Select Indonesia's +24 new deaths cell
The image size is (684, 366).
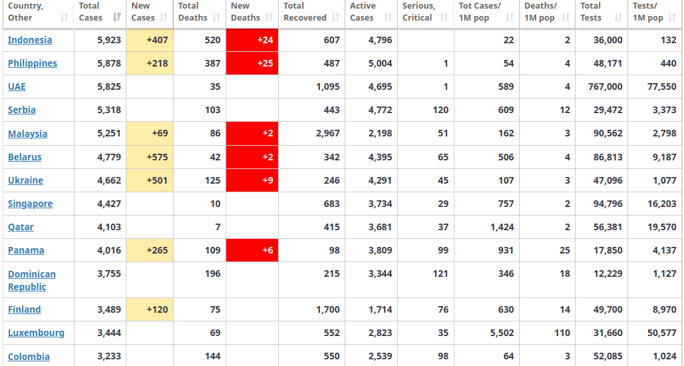pos(252,40)
